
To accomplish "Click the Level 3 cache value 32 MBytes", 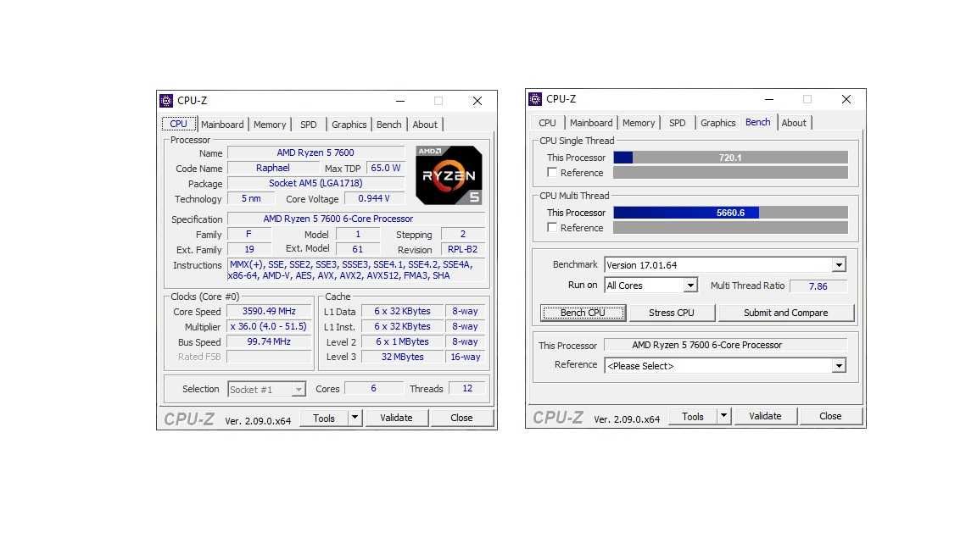I will [x=403, y=357].
